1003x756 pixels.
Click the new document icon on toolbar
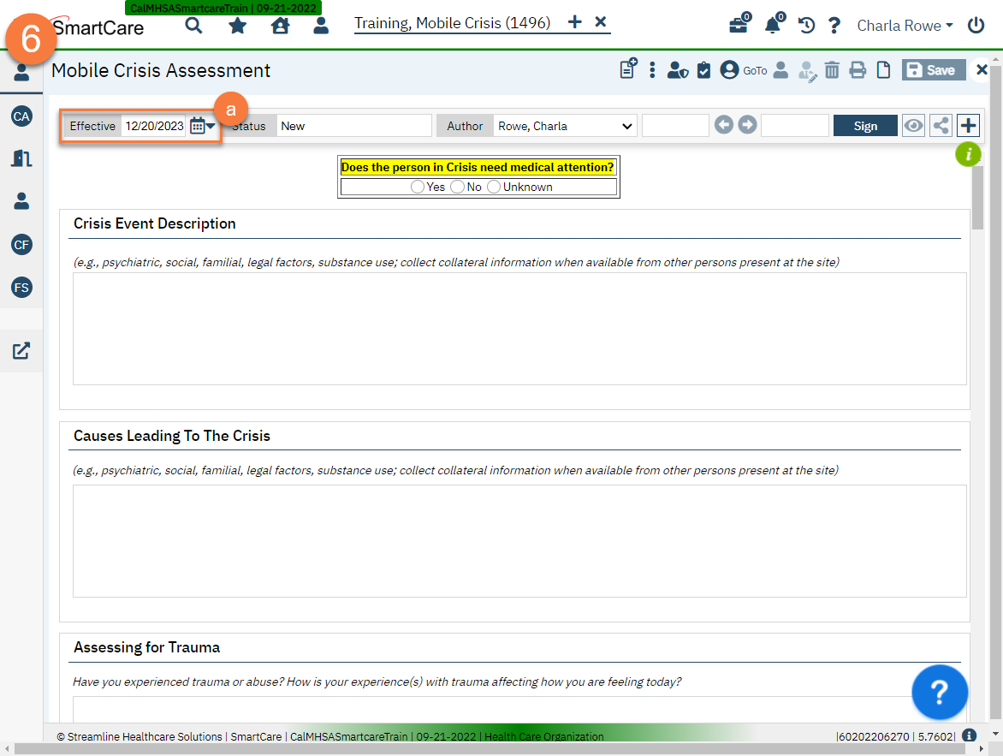click(883, 69)
